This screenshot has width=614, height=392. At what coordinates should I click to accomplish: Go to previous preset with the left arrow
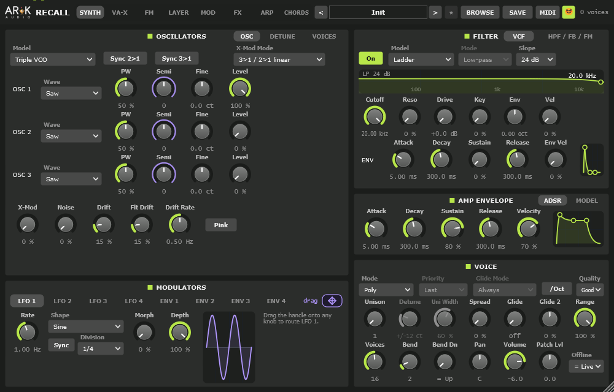tap(321, 12)
